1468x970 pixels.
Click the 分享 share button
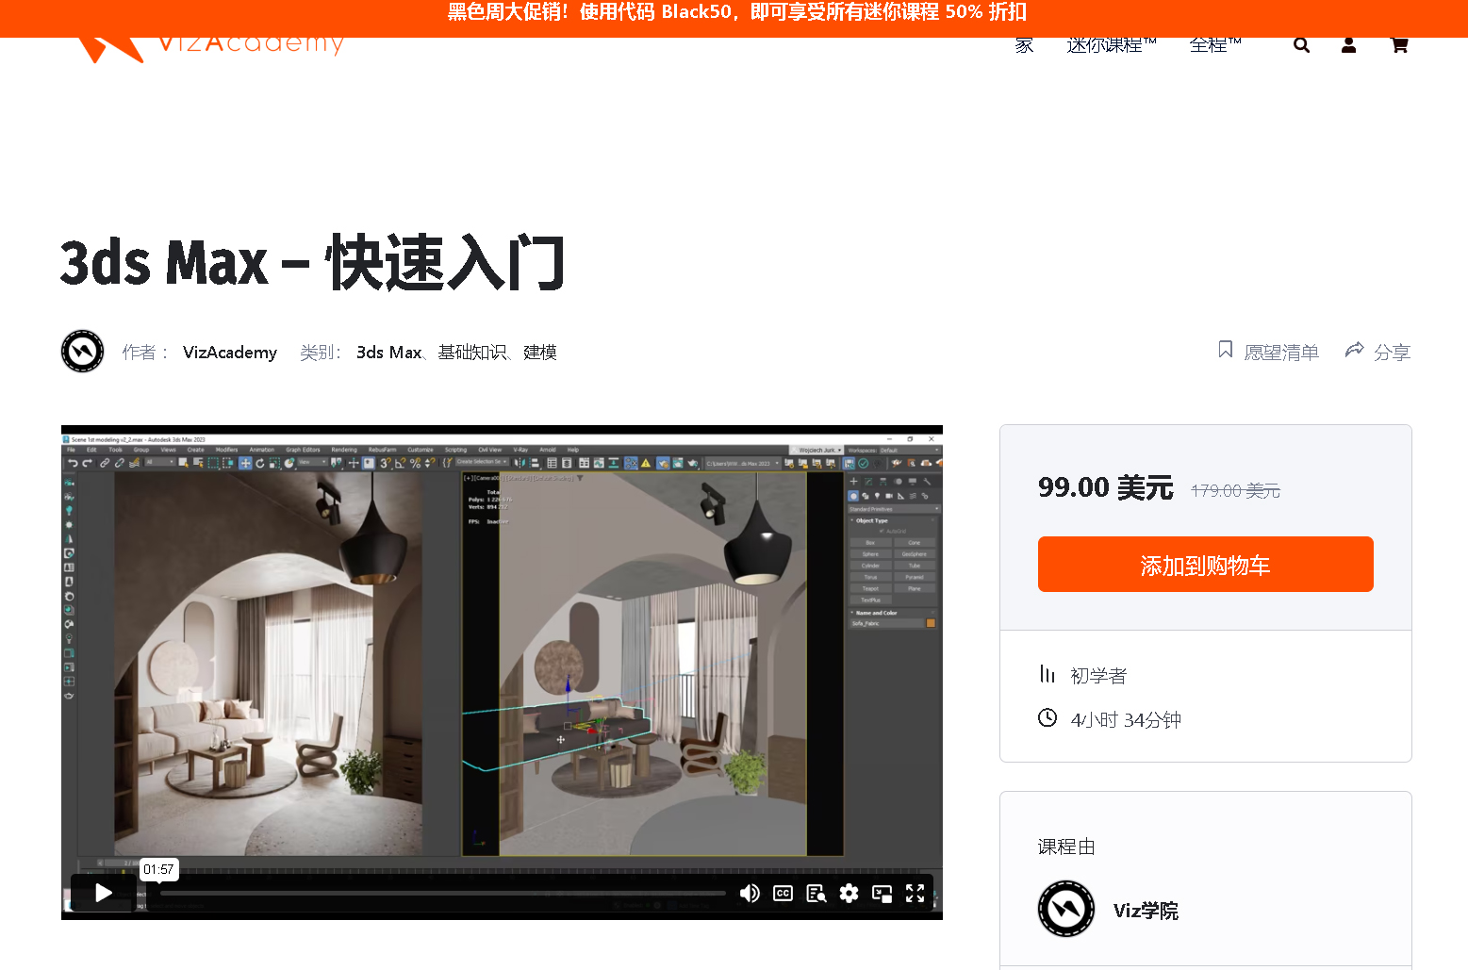tap(1377, 352)
